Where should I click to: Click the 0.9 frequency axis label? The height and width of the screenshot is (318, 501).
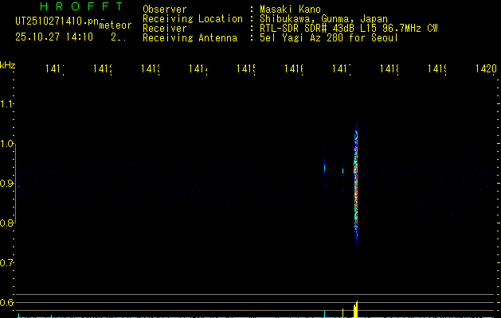point(6,184)
